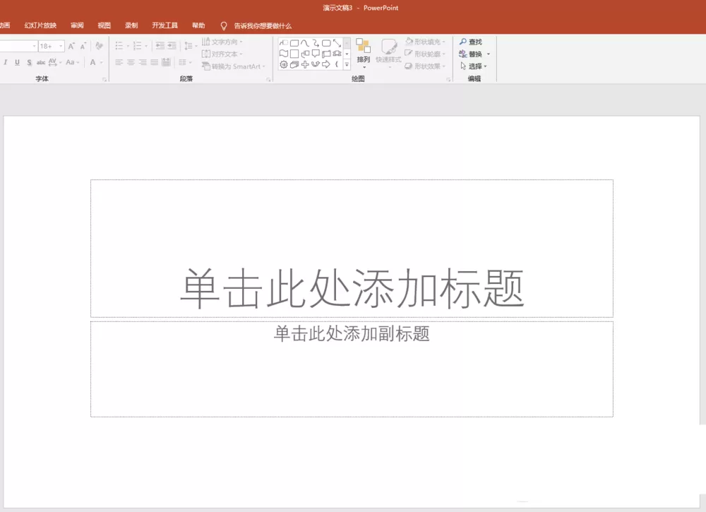Toggle the numbered list button

pos(138,46)
